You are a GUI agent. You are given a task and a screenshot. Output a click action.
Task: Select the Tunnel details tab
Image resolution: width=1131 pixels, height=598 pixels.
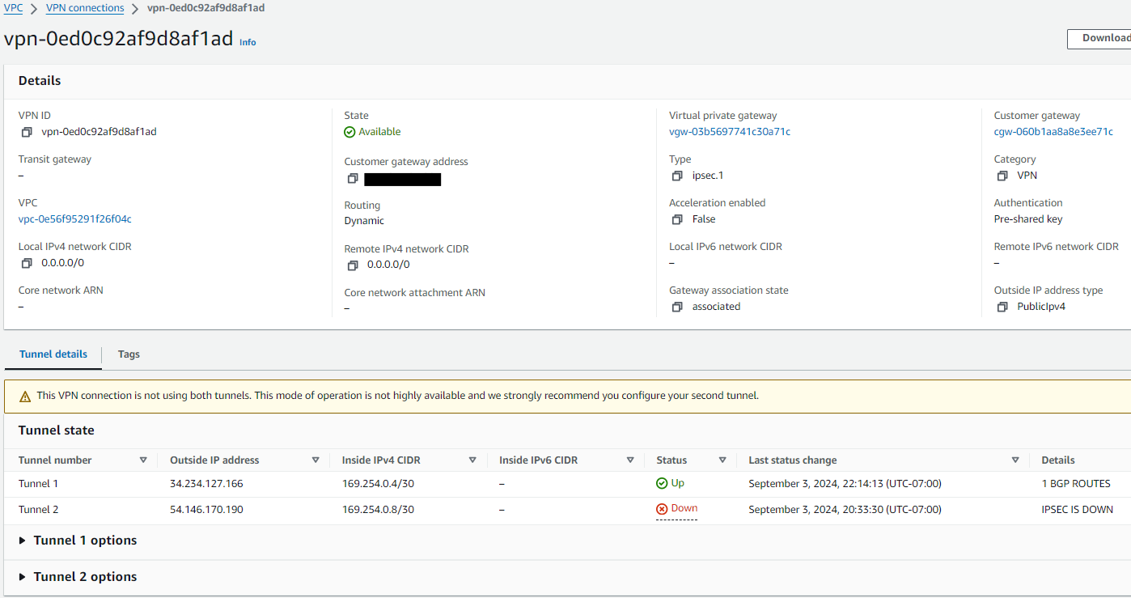click(53, 354)
